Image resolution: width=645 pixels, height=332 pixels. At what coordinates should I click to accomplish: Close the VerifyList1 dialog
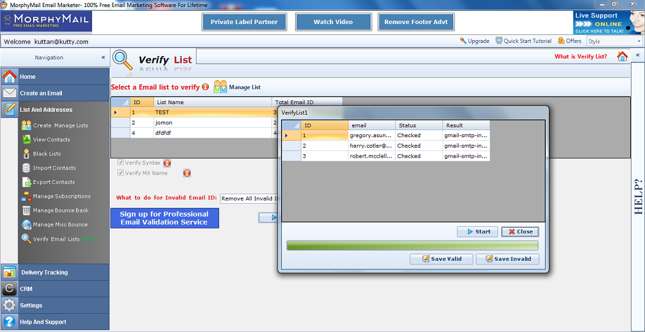pos(520,231)
